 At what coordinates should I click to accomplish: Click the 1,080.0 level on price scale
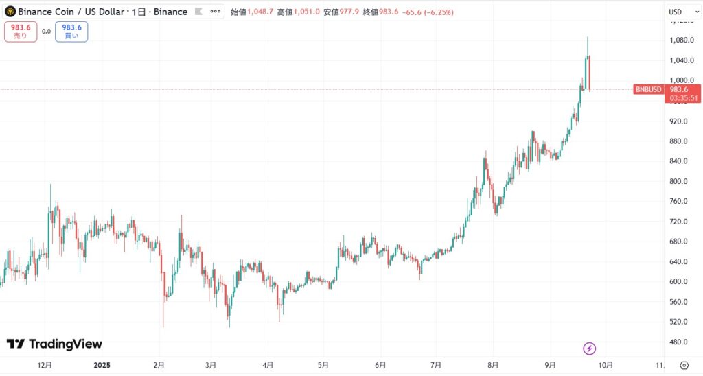click(682, 40)
